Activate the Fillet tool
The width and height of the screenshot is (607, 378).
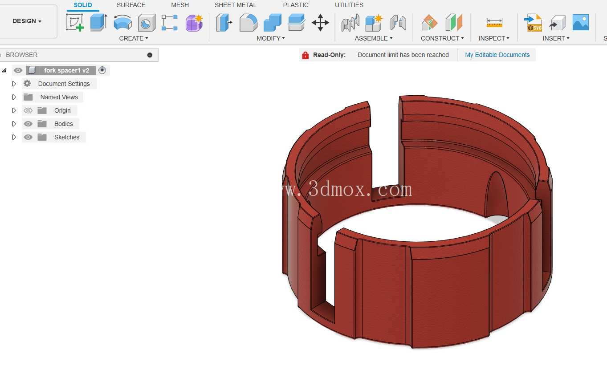(x=248, y=23)
